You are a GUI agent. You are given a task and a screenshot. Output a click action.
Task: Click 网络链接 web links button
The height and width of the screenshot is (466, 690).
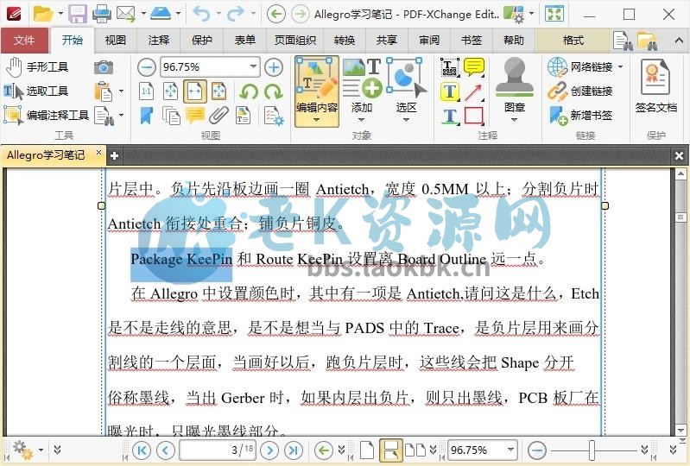(x=580, y=66)
